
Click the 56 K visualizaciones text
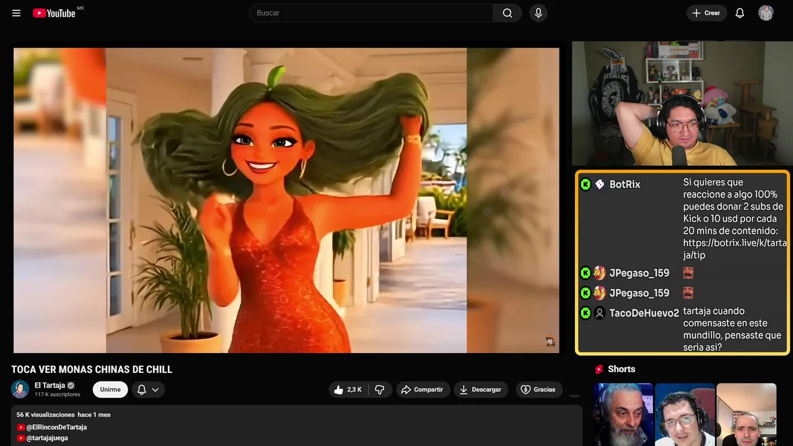click(x=45, y=414)
